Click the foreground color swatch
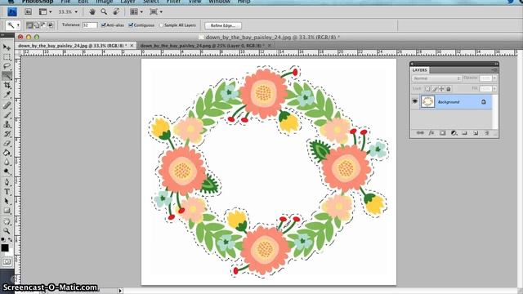The width and height of the screenshot is (523, 294). (x=5, y=247)
